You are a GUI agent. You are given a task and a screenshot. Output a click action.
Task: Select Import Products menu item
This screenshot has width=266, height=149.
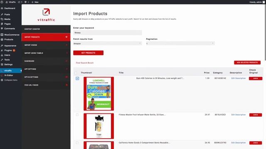[x=46, y=37]
